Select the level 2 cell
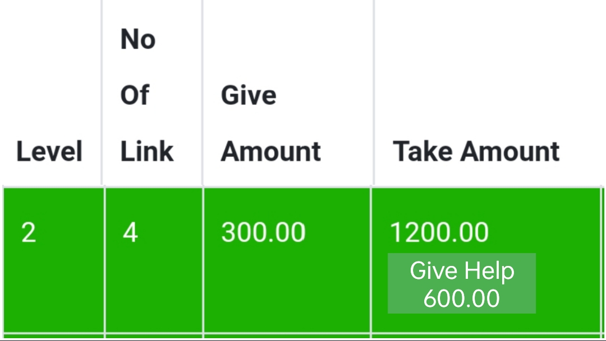 click(x=29, y=232)
